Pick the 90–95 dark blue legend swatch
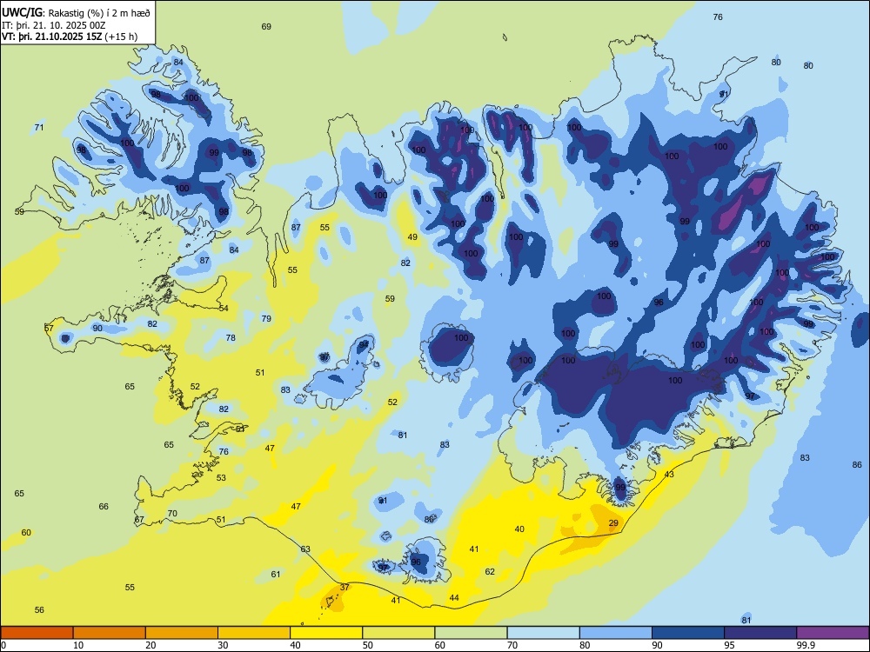 pos(688,633)
